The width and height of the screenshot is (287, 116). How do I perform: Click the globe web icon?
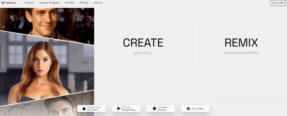pos(188,108)
